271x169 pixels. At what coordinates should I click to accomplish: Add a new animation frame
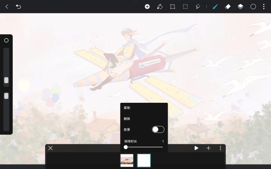tap(208, 148)
